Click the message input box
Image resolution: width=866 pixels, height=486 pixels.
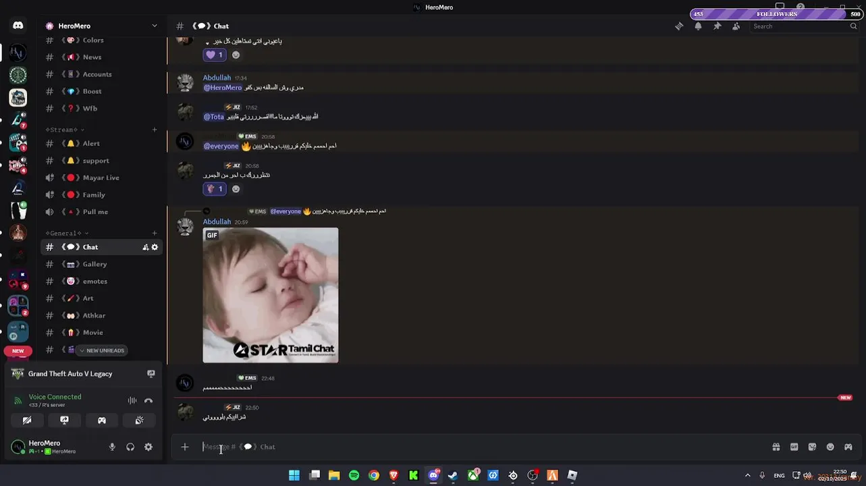(x=483, y=447)
